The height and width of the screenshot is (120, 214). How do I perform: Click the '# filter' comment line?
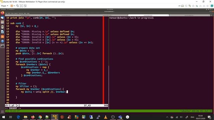pos(21,84)
